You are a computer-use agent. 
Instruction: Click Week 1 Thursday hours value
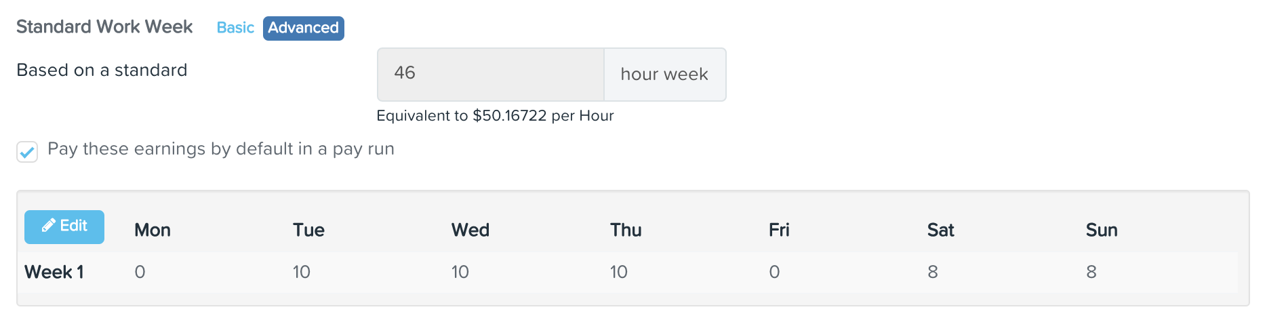point(618,273)
